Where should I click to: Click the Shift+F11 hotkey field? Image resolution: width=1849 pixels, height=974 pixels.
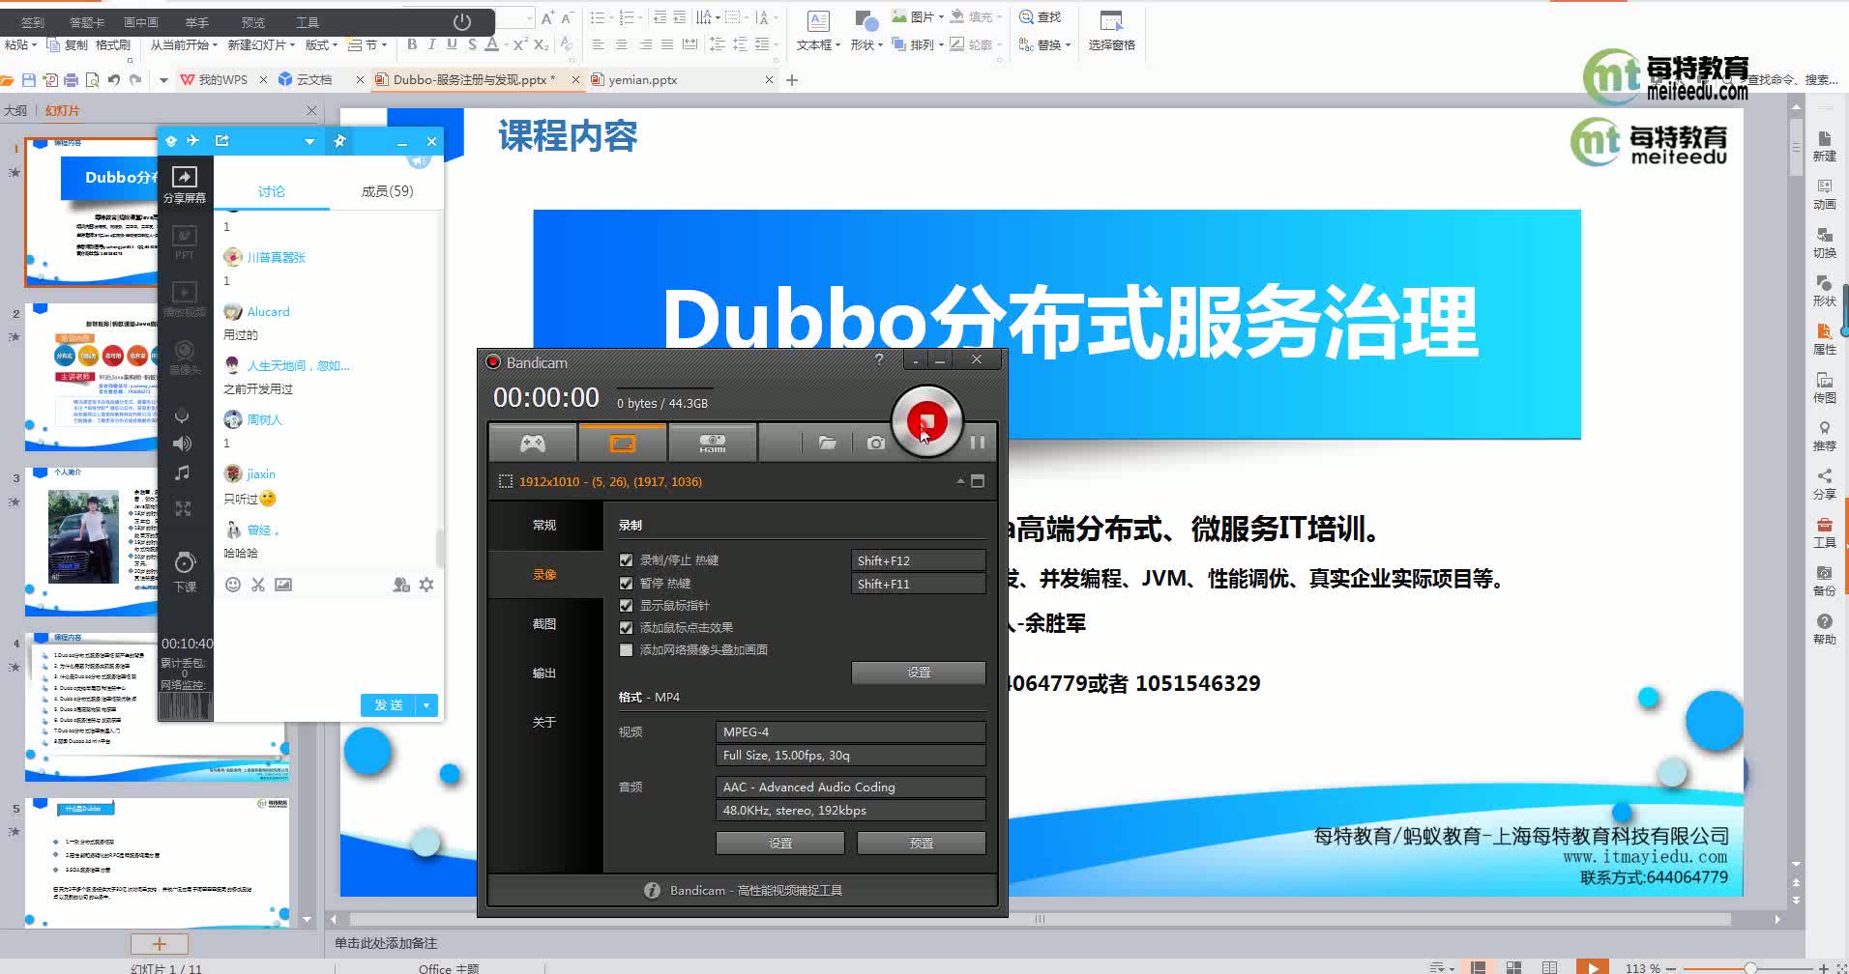918,584
